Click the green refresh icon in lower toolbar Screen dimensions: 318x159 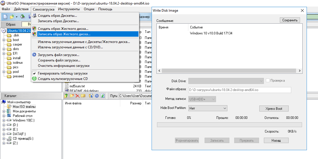(x=103, y=96)
